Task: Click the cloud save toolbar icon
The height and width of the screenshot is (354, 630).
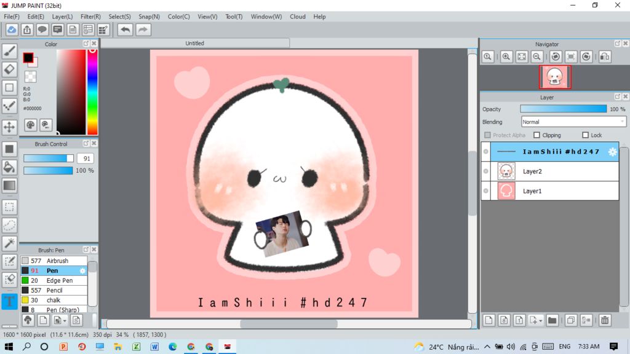Action: click(12, 29)
